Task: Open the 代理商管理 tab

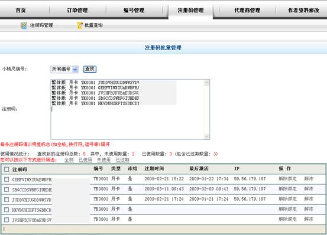Action: click(247, 10)
